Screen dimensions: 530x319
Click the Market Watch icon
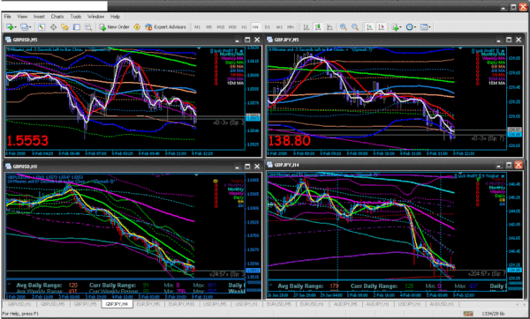(x=42, y=27)
